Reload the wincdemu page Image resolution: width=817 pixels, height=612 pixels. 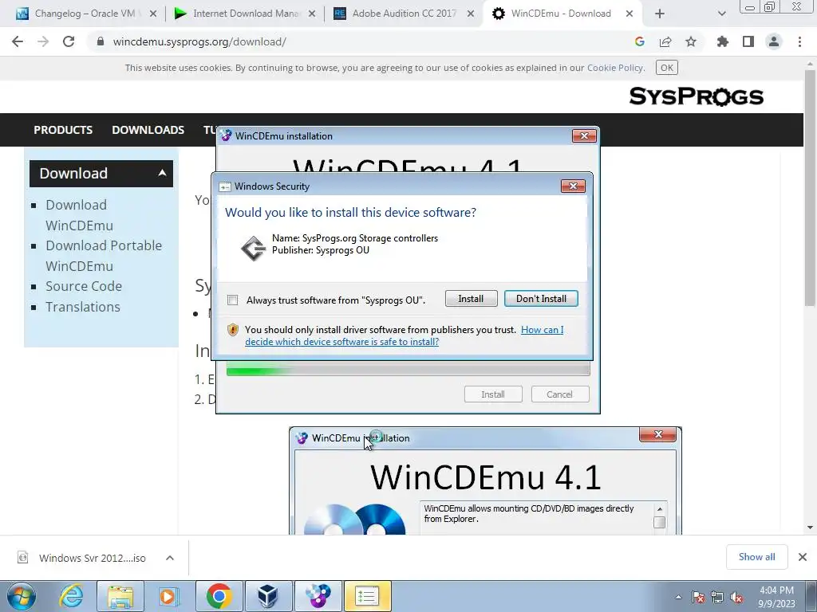point(69,41)
